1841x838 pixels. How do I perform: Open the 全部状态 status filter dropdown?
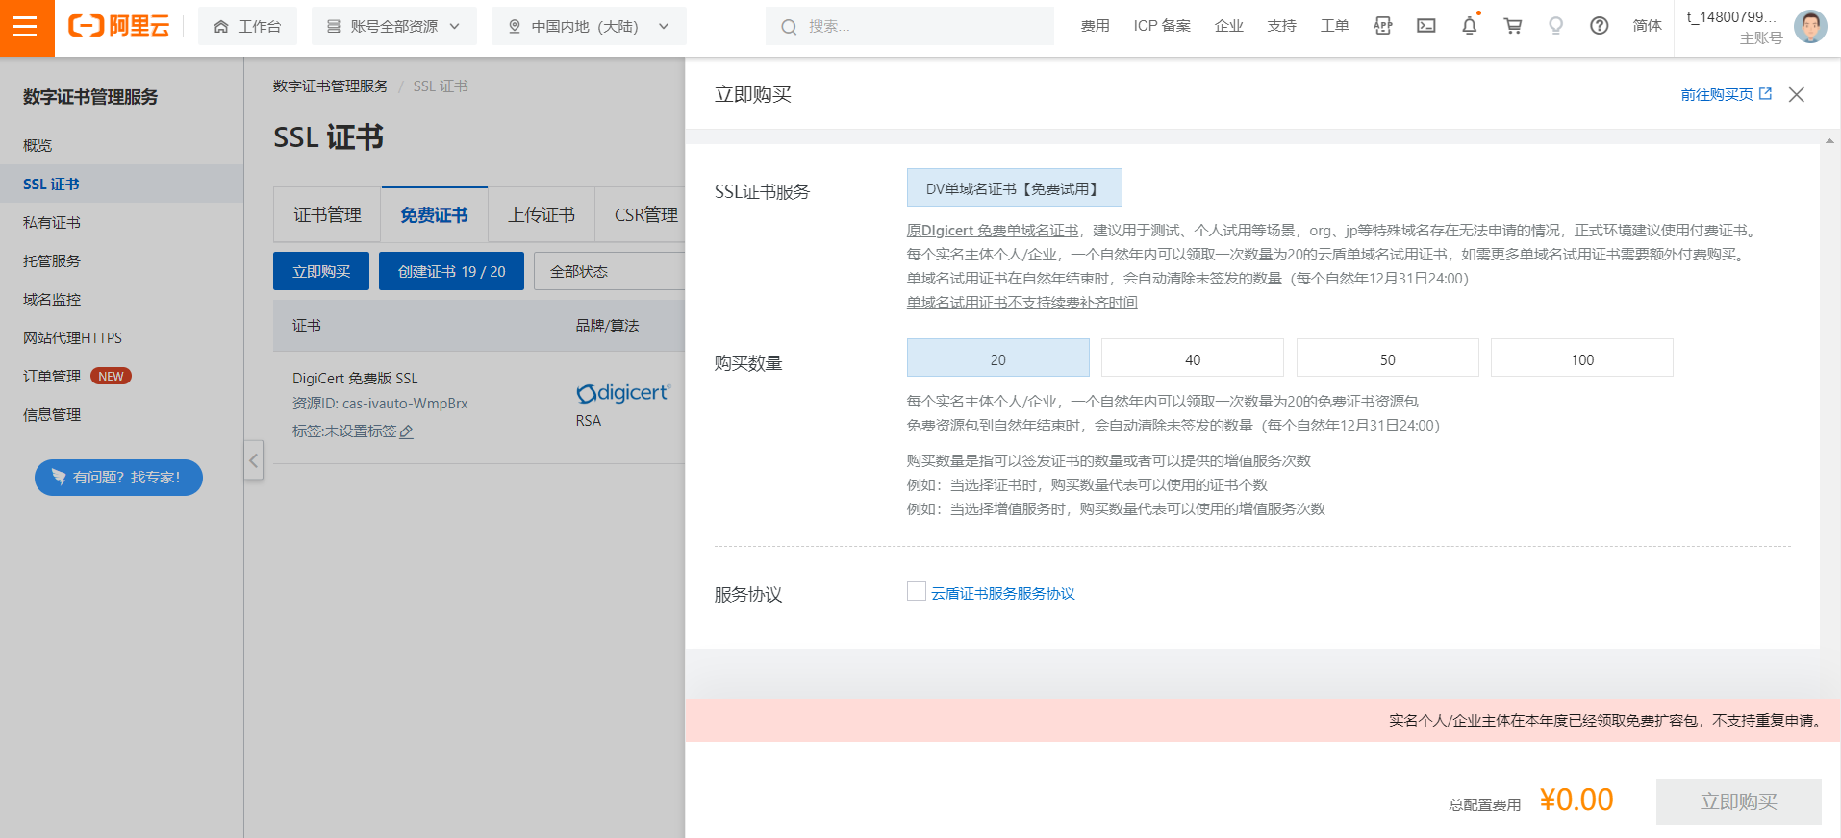tap(609, 271)
